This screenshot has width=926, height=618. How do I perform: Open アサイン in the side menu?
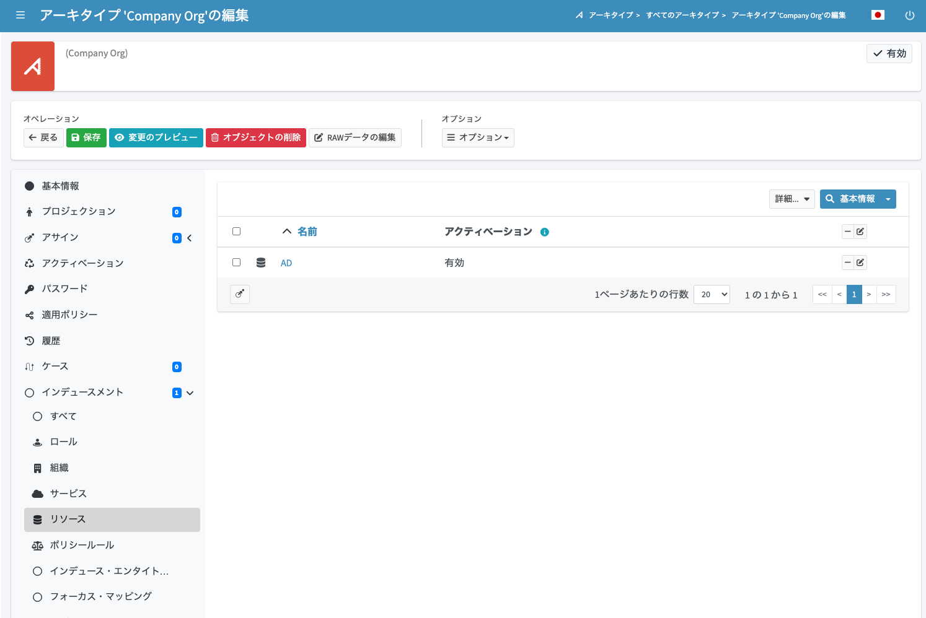click(112, 238)
